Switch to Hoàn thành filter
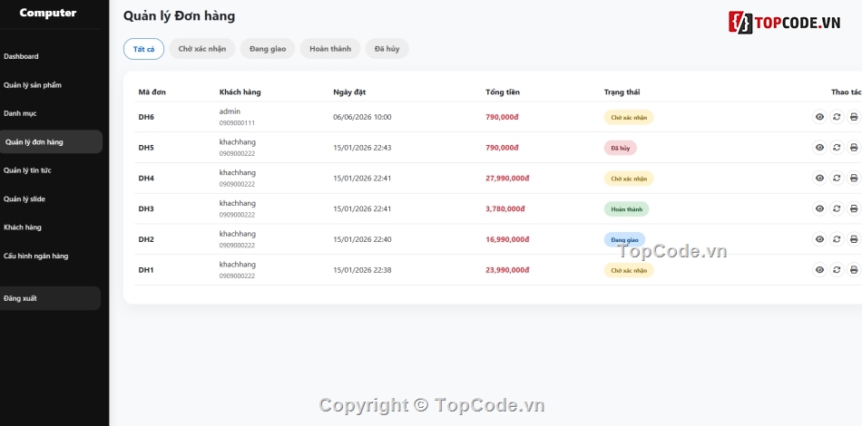The width and height of the screenshot is (862, 426). pos(330,49)
